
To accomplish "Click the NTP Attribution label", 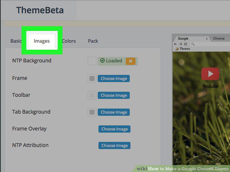I will (x=30, y=145).
